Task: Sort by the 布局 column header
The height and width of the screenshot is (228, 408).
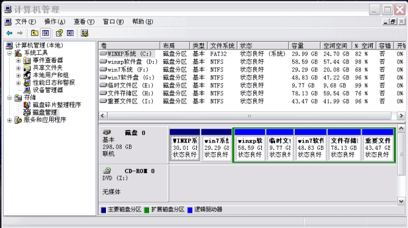Action: pos(175,46)
